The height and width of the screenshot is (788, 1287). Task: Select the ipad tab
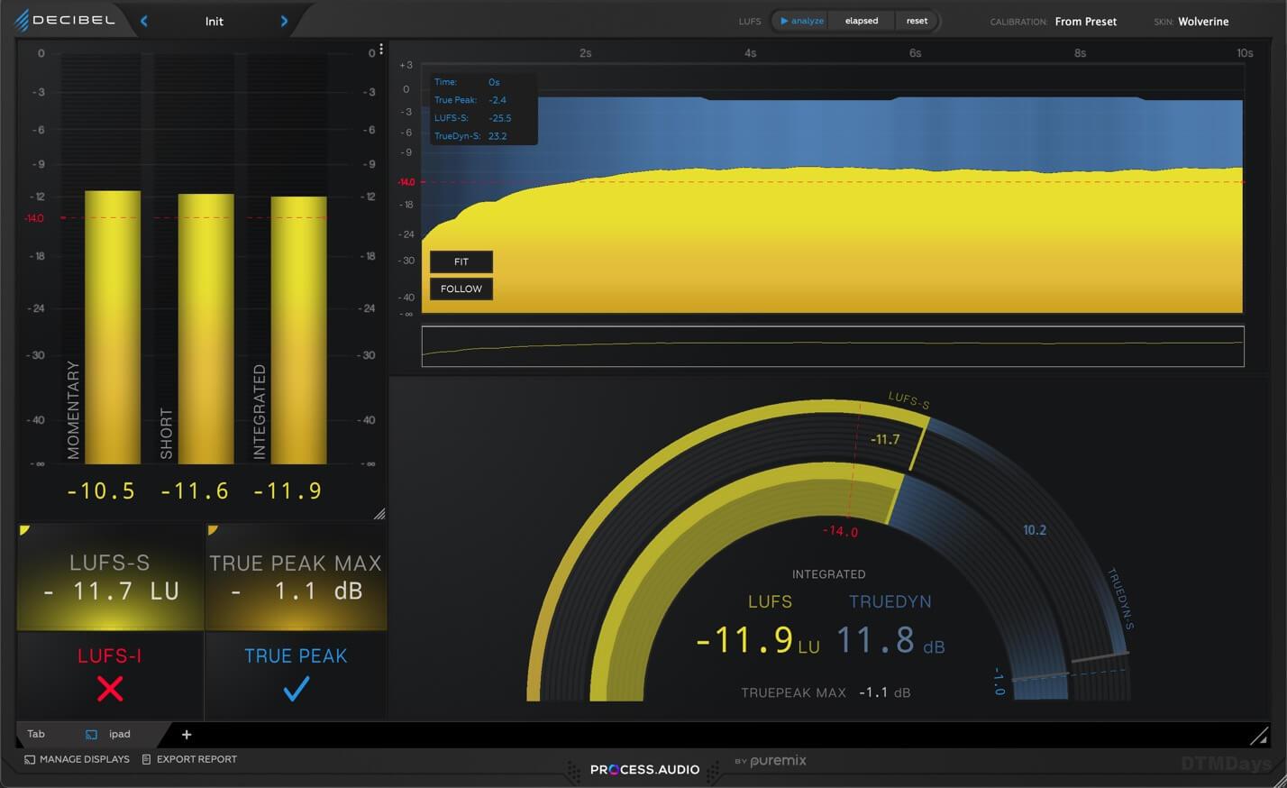tap(117, 734)
